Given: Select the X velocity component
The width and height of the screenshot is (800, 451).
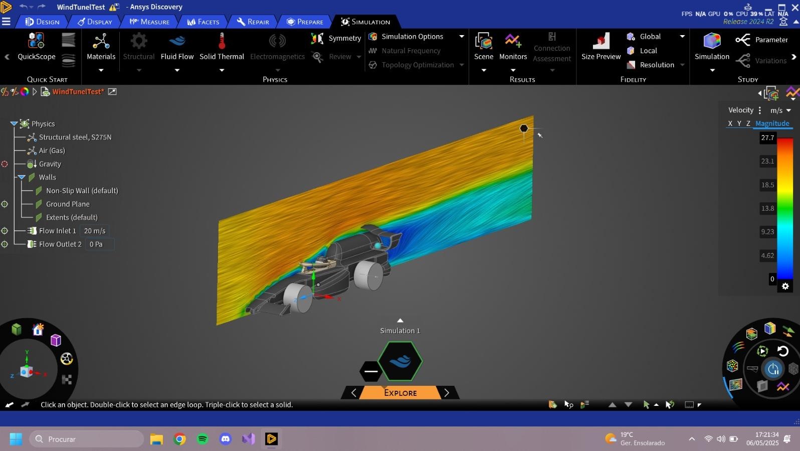Looking at the screenshot, I should pyautogui.click(x=730, y=123).
